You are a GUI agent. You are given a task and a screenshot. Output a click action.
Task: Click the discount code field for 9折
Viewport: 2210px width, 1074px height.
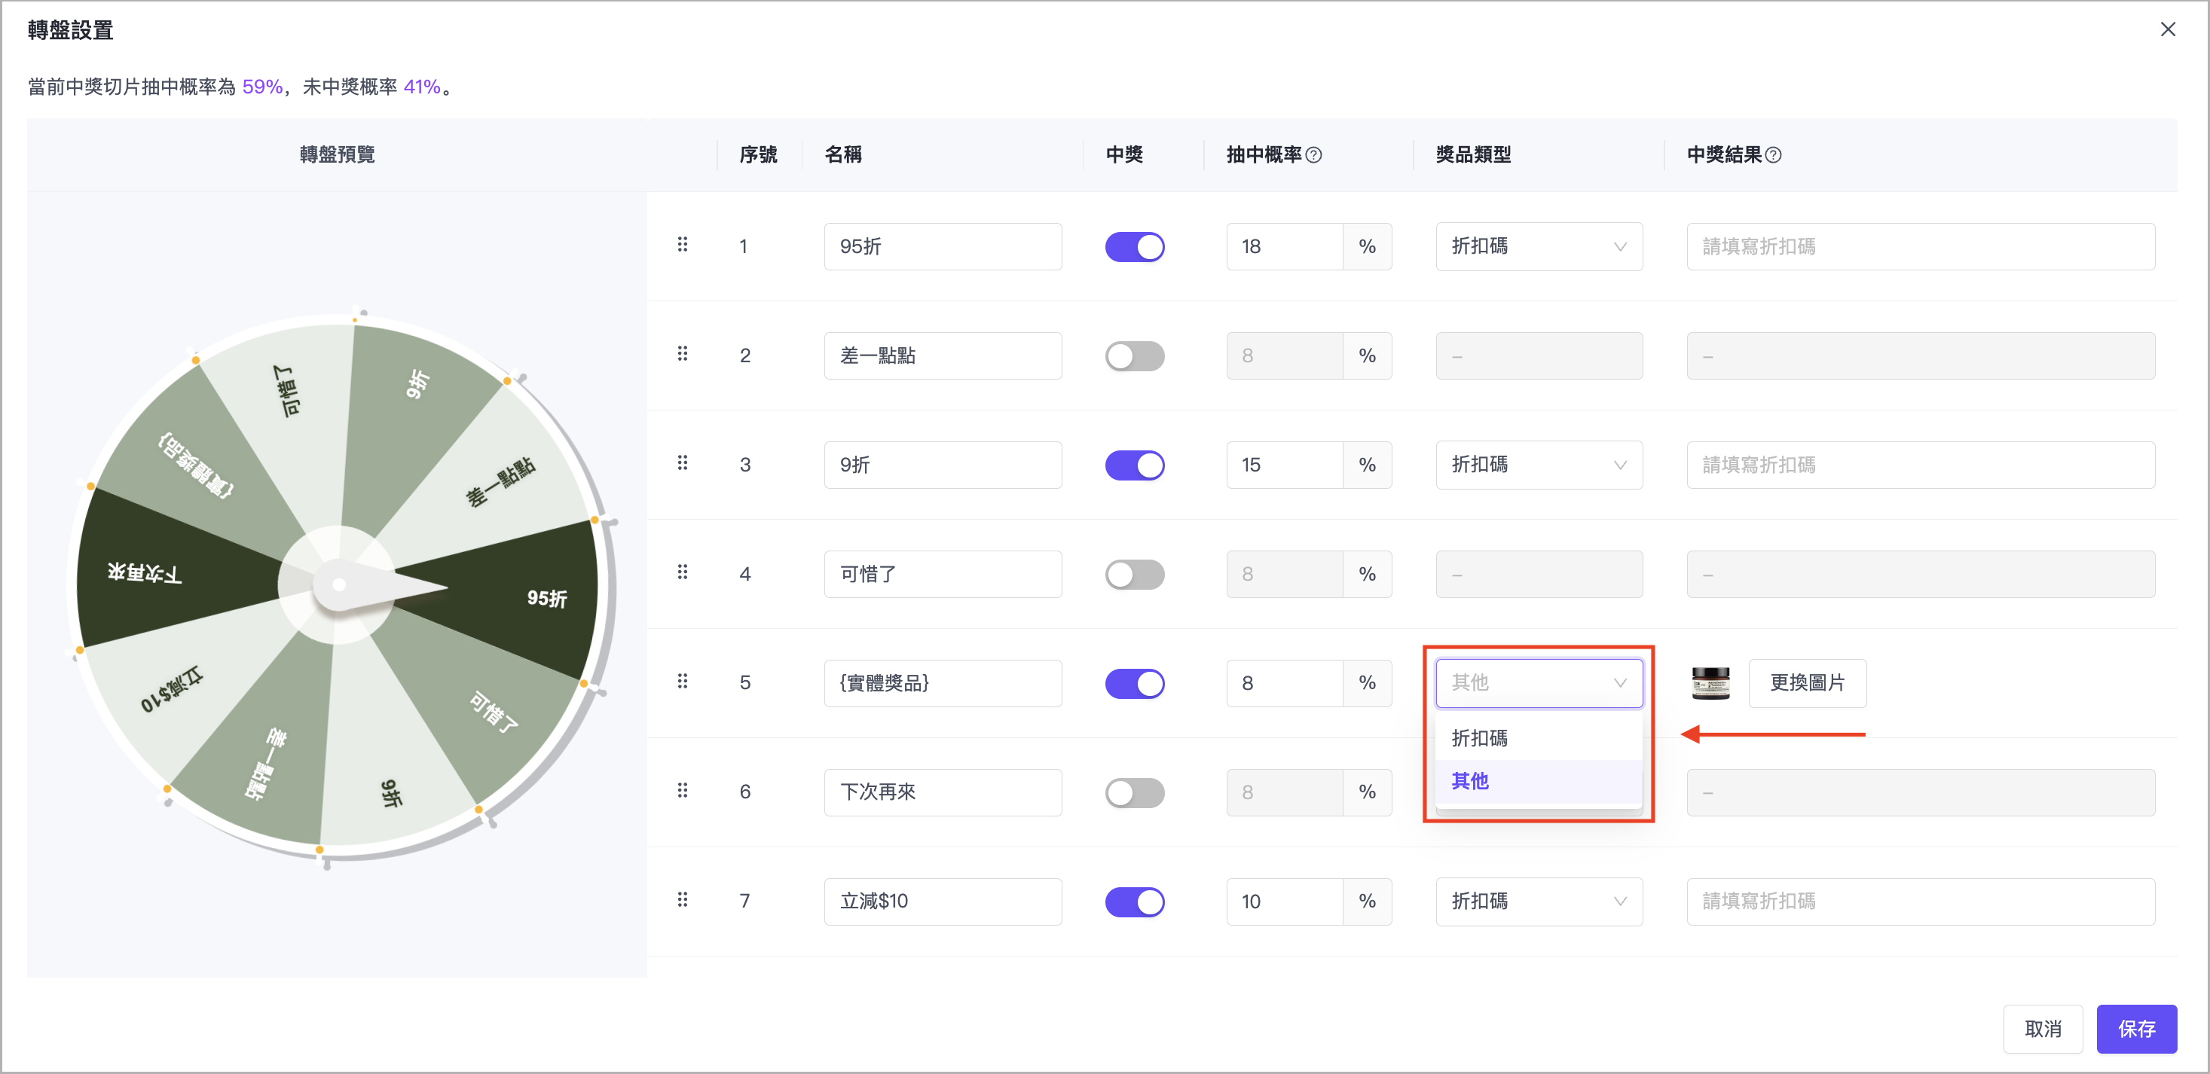[1920, 465]
